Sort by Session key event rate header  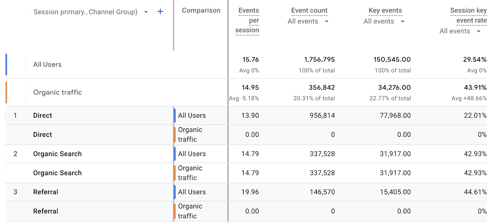pos(468,15)
